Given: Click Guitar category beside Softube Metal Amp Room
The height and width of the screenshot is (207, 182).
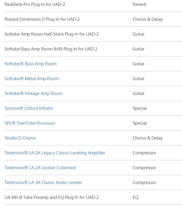Looking at the screenshot, I should point(139,79).
